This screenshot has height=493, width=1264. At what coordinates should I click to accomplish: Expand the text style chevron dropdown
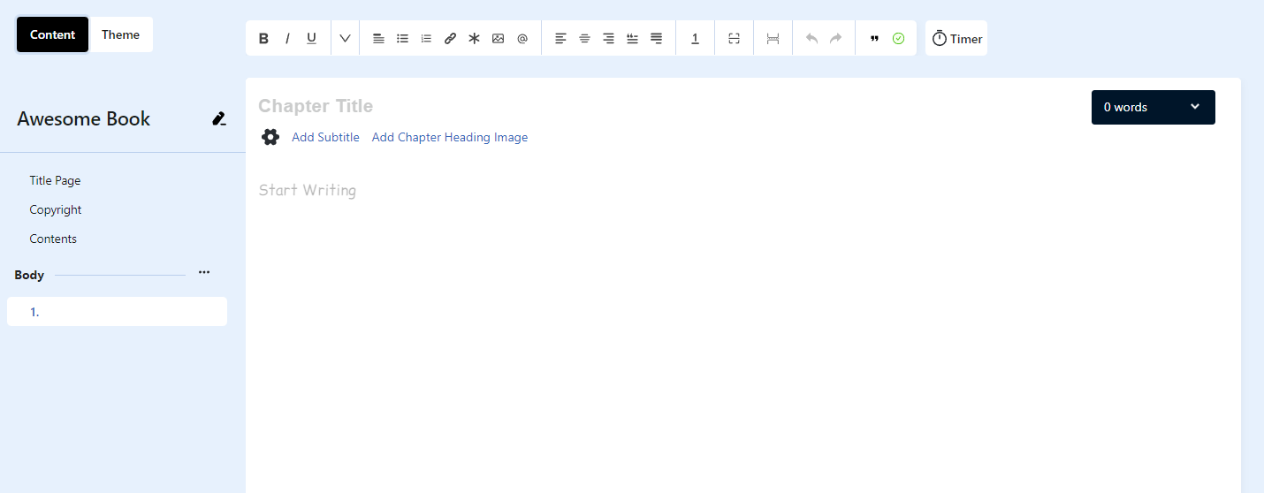pos(345,39)
